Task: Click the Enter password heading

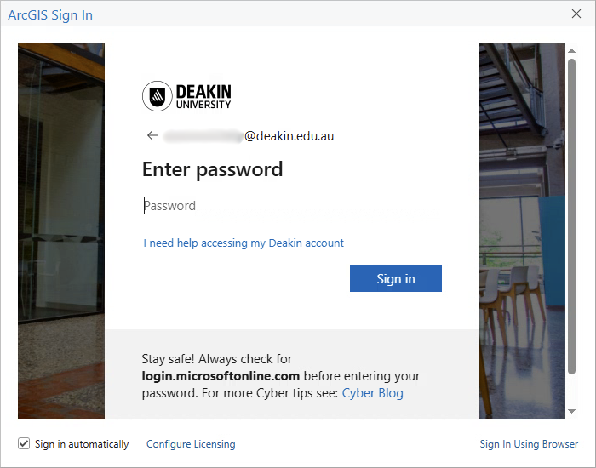Action: point(213,169)
